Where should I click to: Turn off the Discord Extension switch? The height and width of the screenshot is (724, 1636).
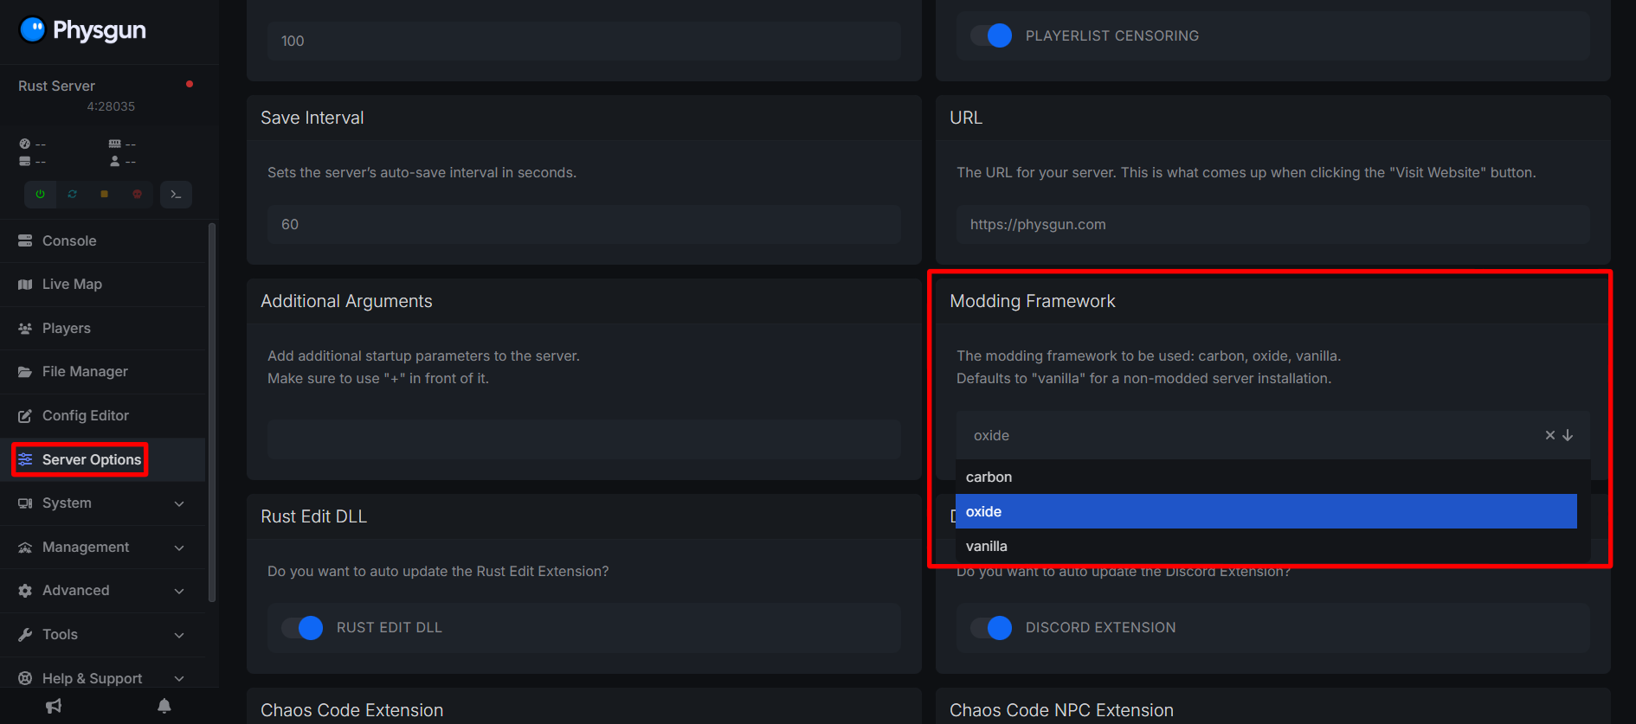tap(991, 627)
